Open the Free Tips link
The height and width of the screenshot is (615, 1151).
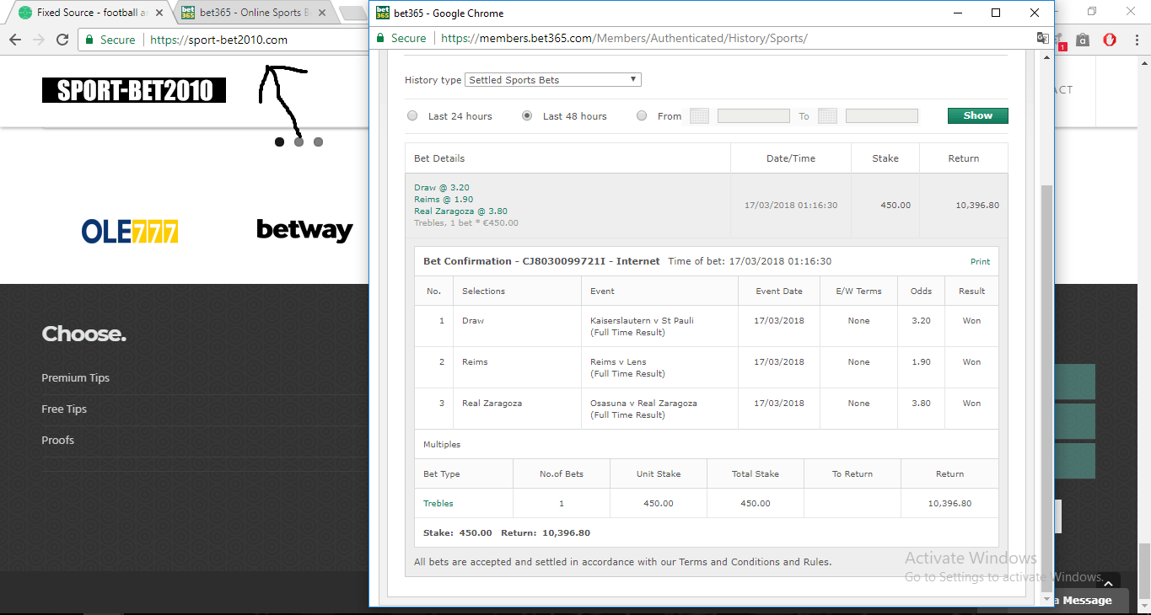pyautogui.click(x=64, y=409)
